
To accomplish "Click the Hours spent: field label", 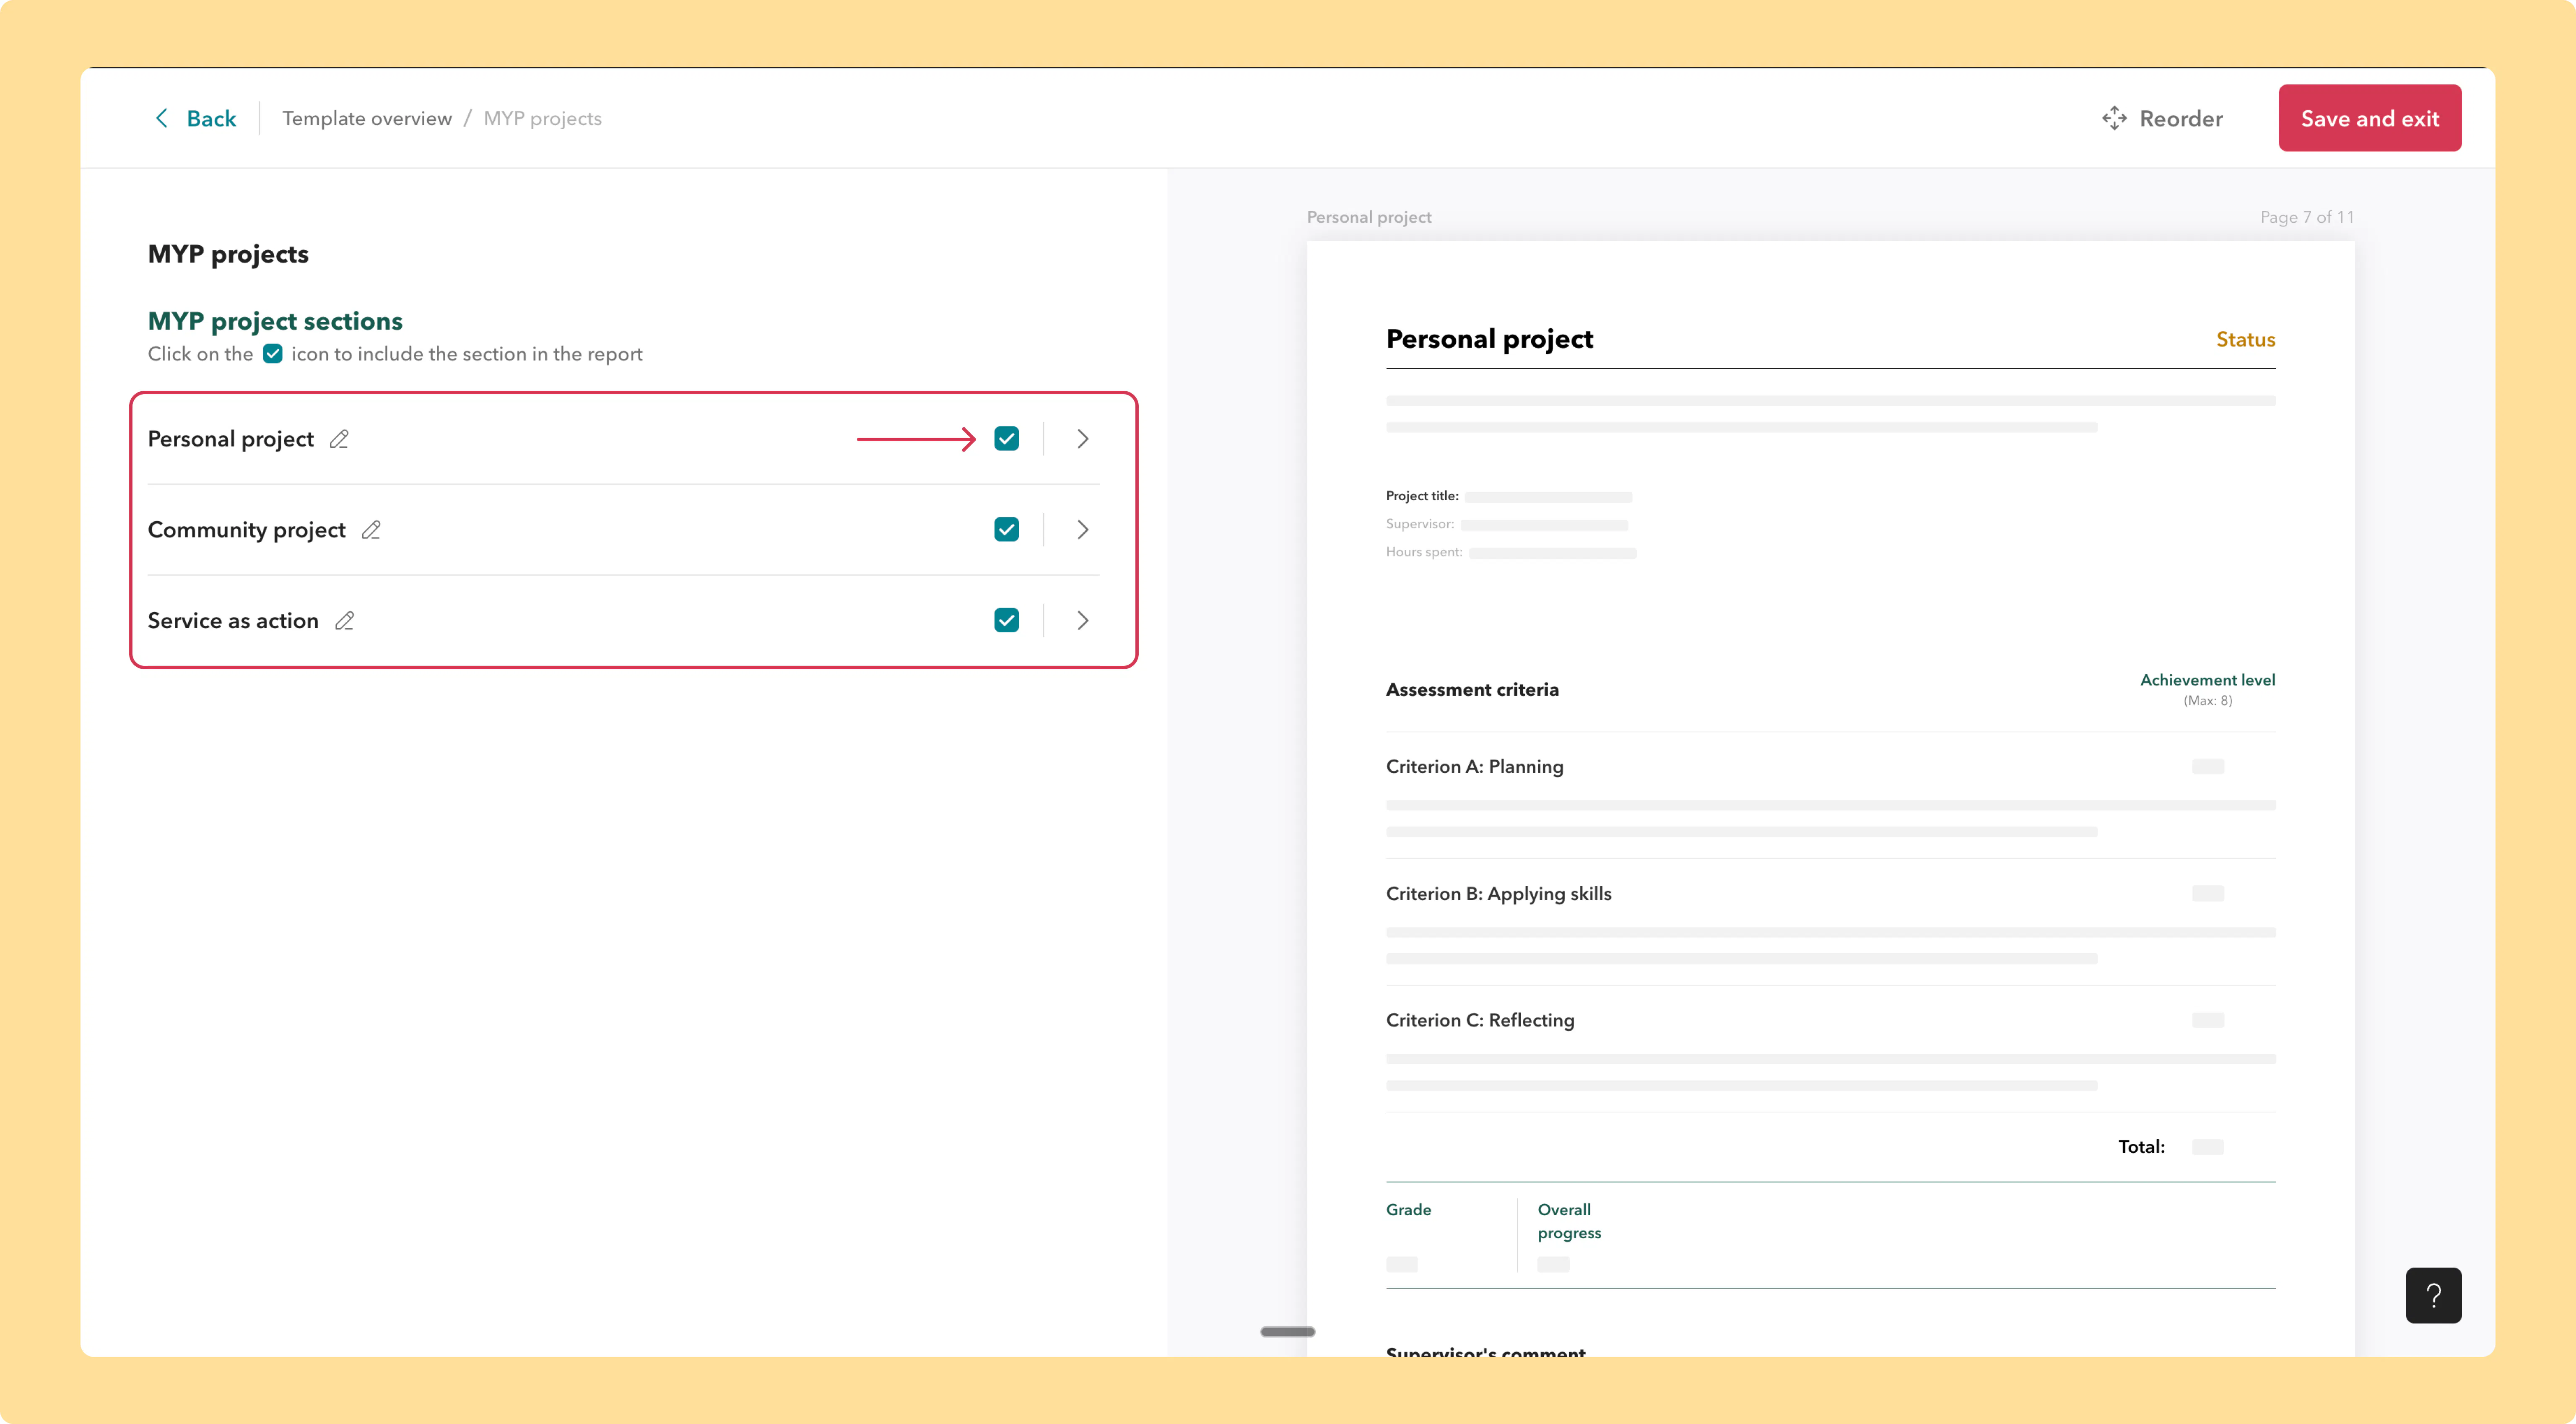I will (x=1424, y=552).
